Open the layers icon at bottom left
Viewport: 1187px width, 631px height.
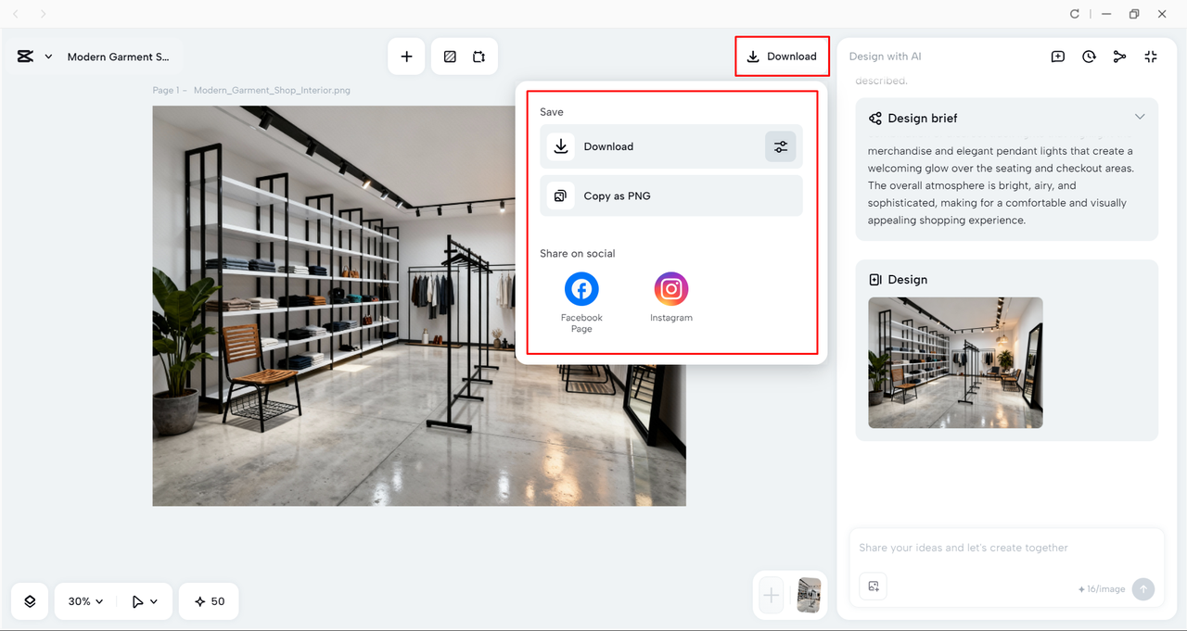point(30,601)
